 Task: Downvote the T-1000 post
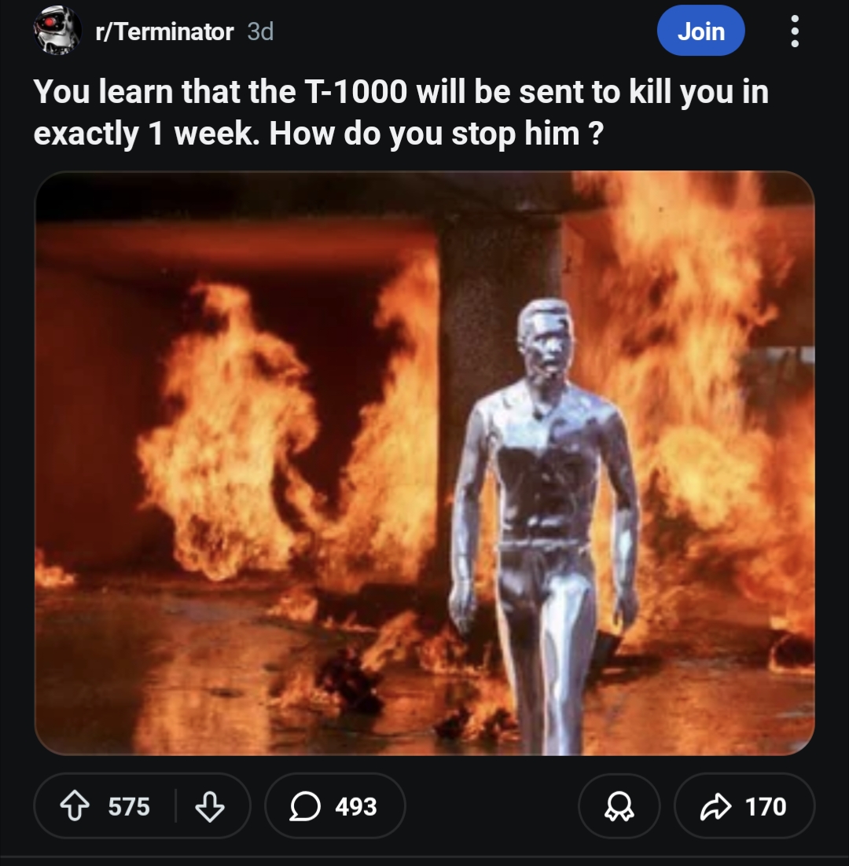pyautogui.click(x=208, y=806)
